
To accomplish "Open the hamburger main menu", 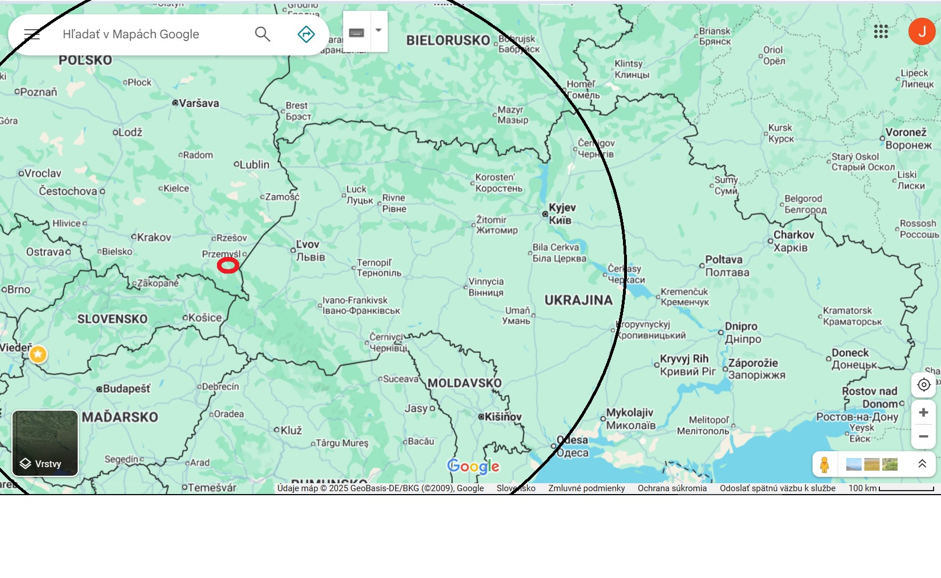I will click(x=32, y=34).
